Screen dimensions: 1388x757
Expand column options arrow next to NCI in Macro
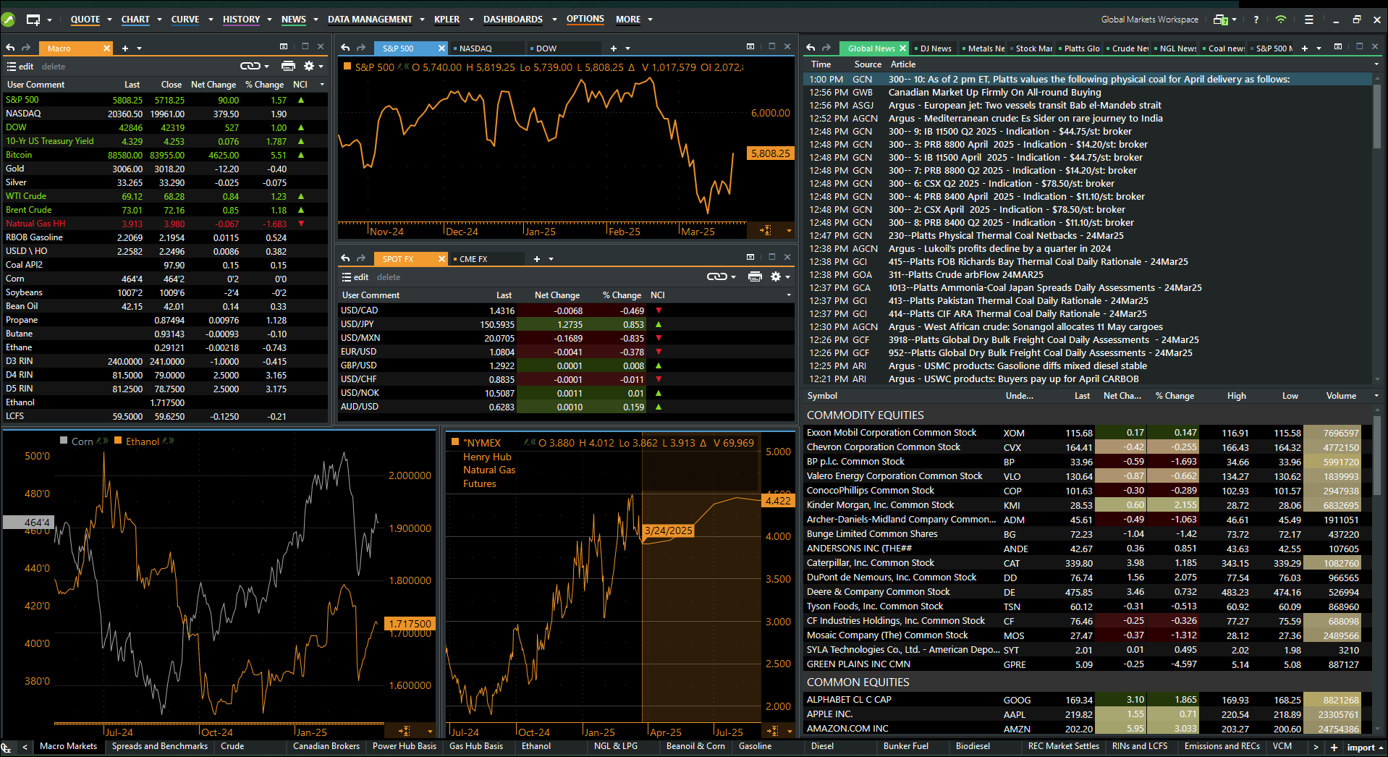(x=322, y=85)
